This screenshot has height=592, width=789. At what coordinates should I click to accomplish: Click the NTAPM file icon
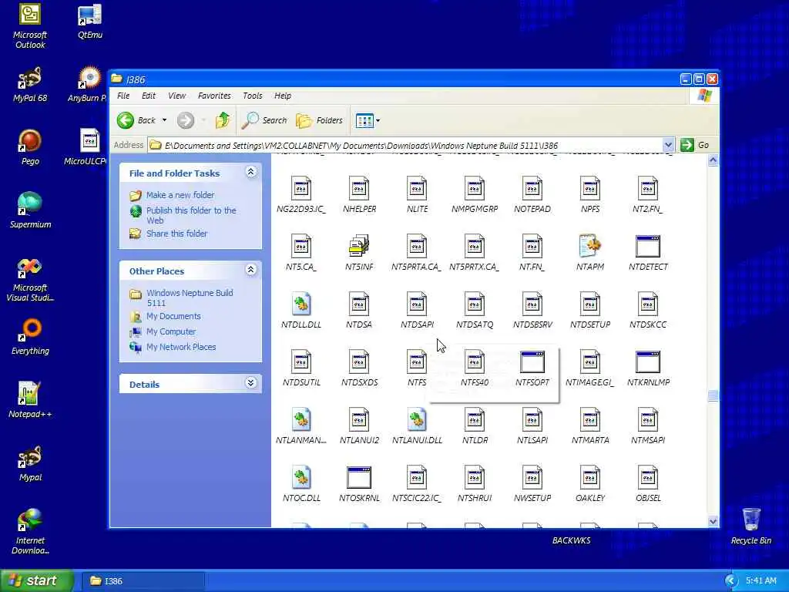click(x=589, y=246)
